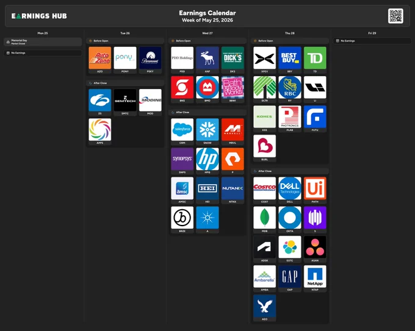Open the RBC RY logo card
The width and height of the screenshot is (415, 331).
pos(289,87)
